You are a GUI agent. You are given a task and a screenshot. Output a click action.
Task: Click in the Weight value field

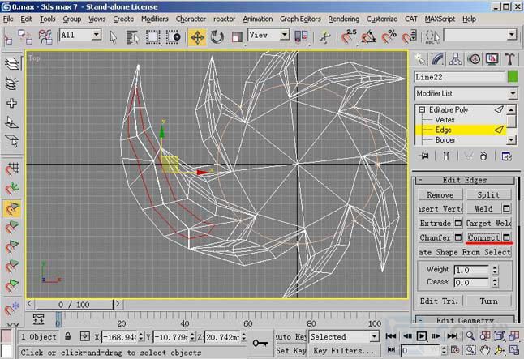point(471,270)
